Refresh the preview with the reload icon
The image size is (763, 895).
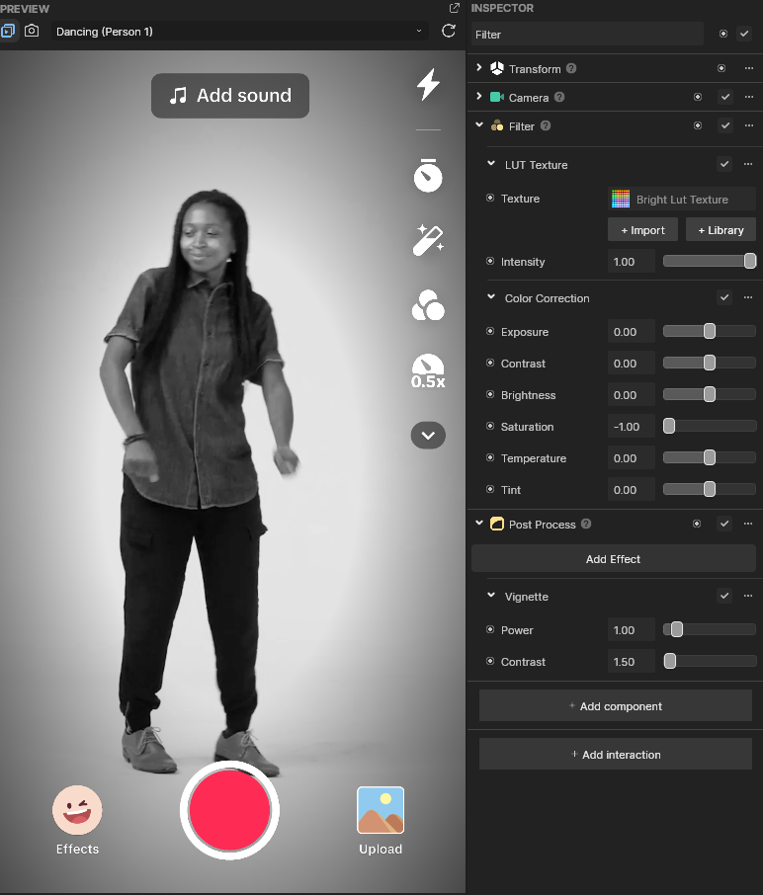coord(449,31)
